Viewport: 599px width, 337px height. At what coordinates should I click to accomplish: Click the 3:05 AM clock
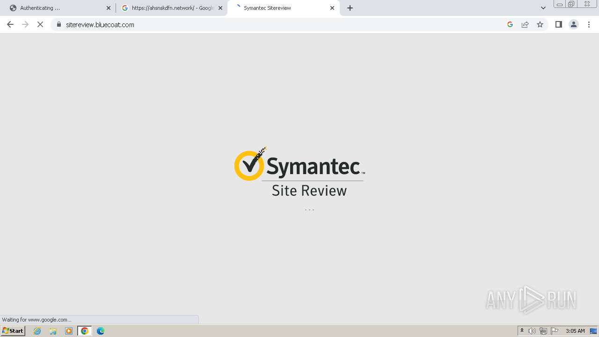coord(575,331)
